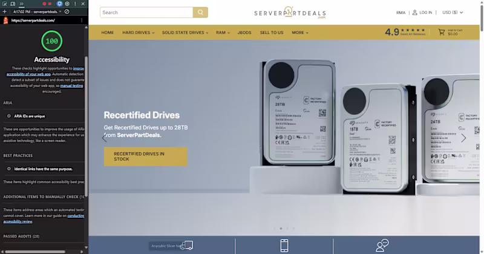This screenshot has width=484, height=254.
Task: Open the Lighthouse report tools three-dot menu
Action: pyautogui.click(x=82, y=21)
